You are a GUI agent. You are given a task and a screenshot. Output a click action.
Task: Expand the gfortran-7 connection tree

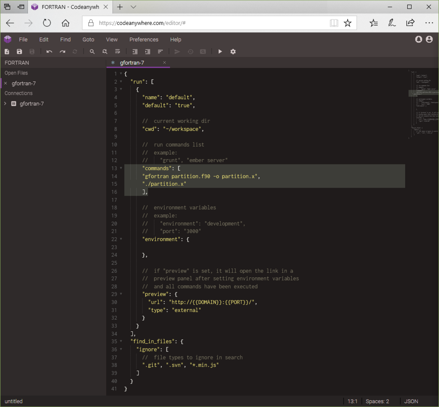(x=5, y=104)
